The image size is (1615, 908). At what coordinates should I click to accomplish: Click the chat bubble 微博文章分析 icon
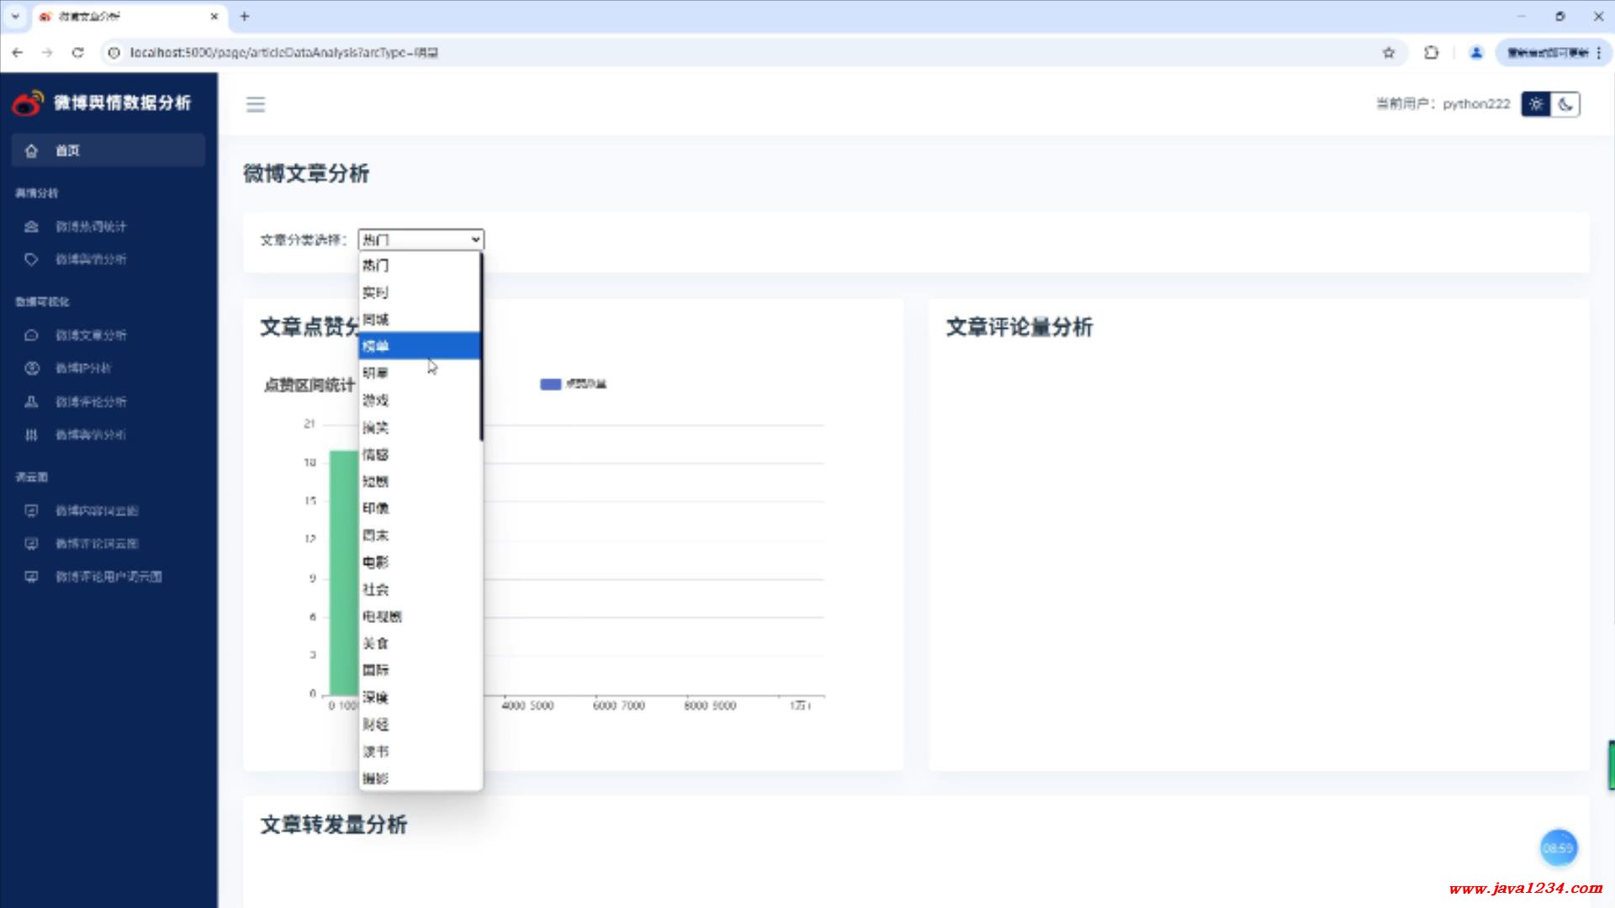32,335
